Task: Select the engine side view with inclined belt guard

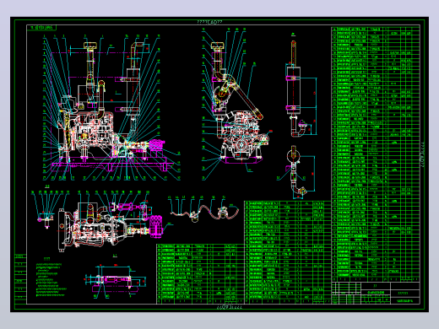Action: [x=236, y=104]
